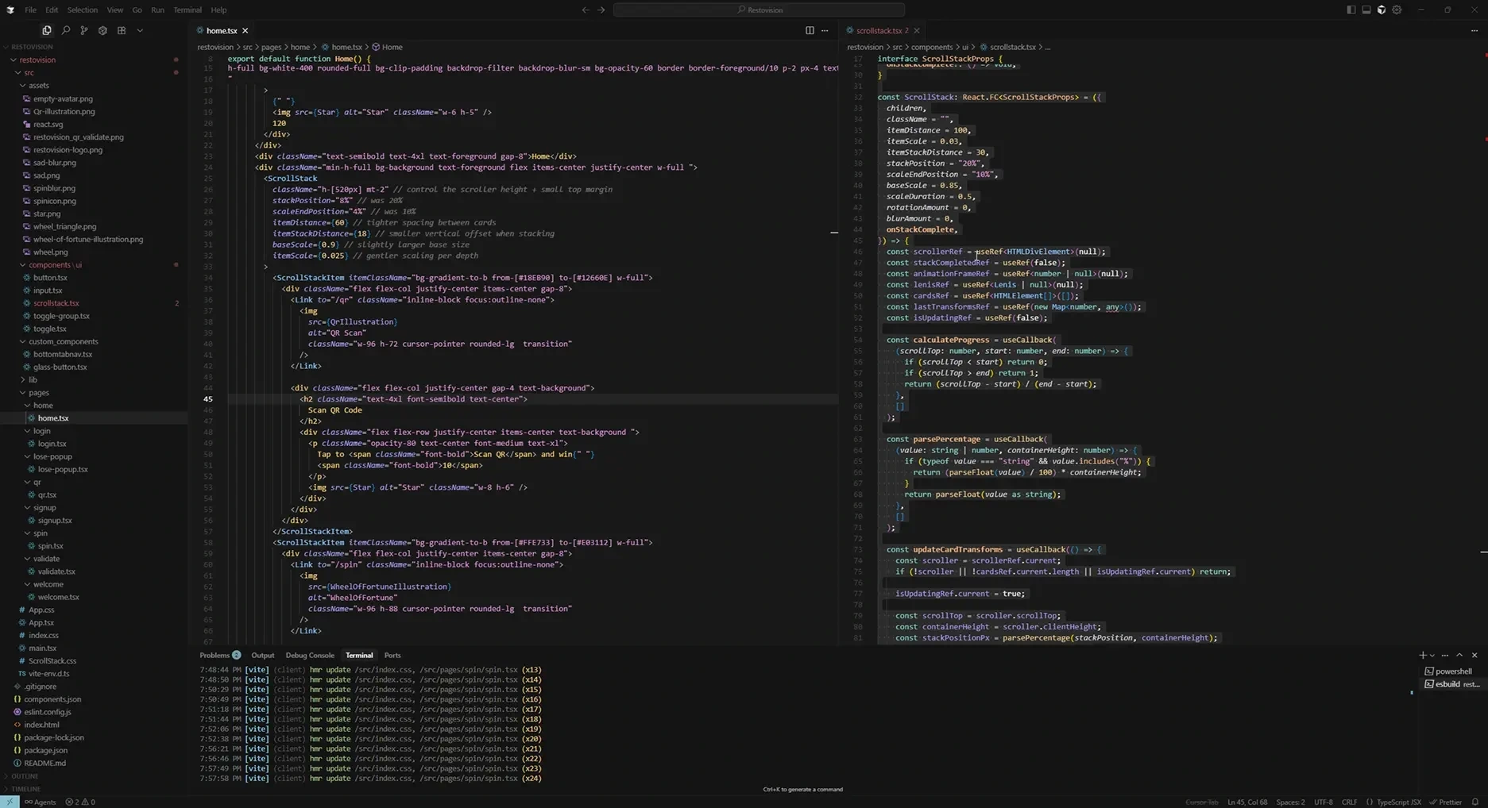1488x808 pixels.
Task: Toggle the primary sidebar visibility
Action: (1351, 10)
